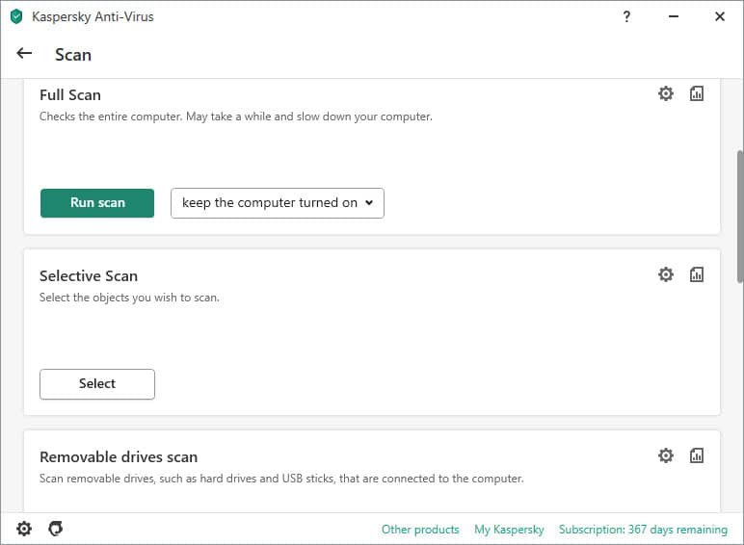
Task: View Selective Scan report icon
Action: pos(697,274)
